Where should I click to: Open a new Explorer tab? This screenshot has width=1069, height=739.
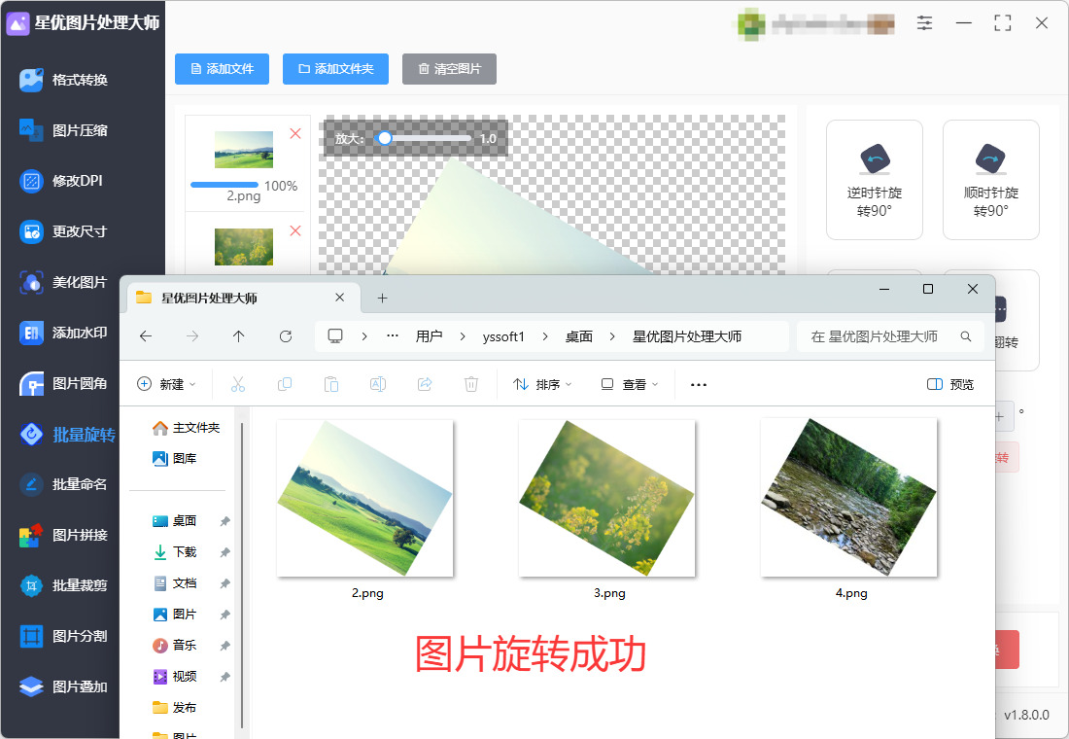coord(383,299)
